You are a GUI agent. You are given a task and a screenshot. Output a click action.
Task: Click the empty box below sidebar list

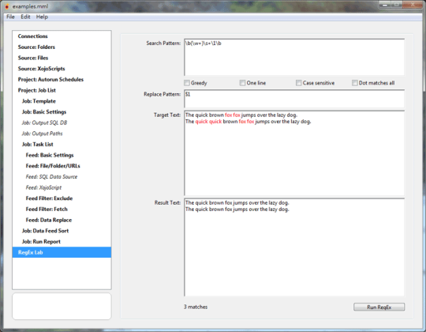62,306
